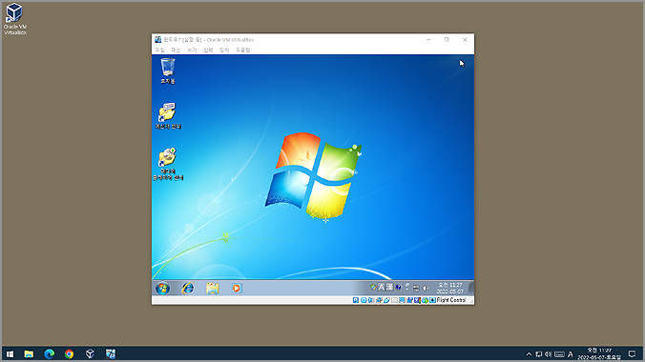Screen dimensions: 645x362
Task: Minimize the VirtualBox VM window
Action: [428, 40]
